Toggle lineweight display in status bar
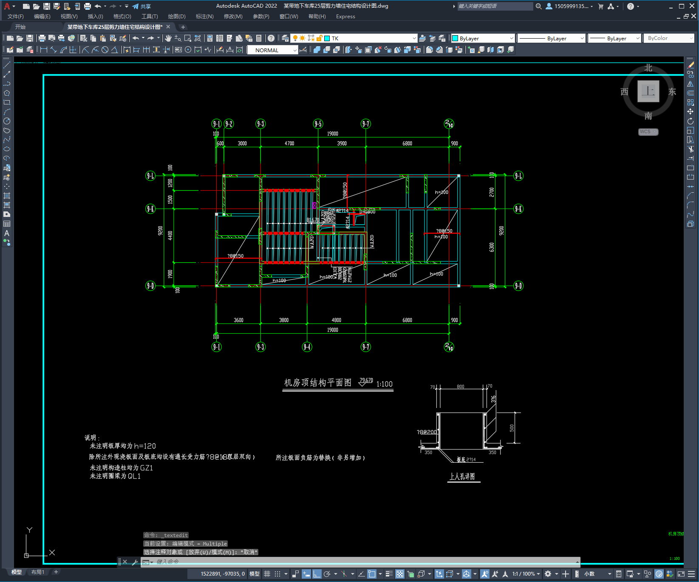 click(x=389, y=574)
